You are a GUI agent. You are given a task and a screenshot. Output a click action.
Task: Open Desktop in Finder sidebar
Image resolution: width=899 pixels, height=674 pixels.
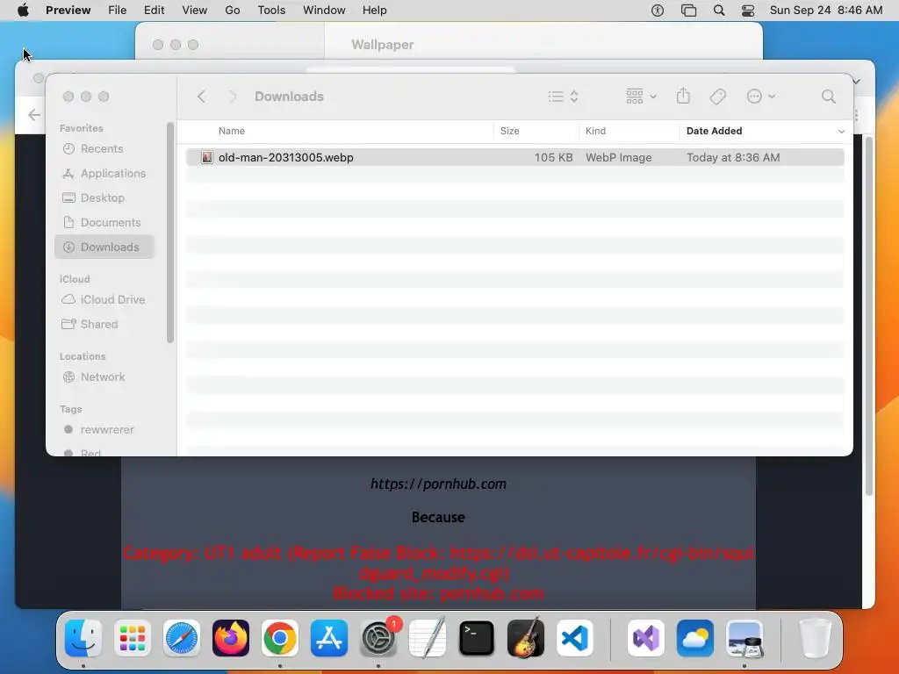coord(93,197)
